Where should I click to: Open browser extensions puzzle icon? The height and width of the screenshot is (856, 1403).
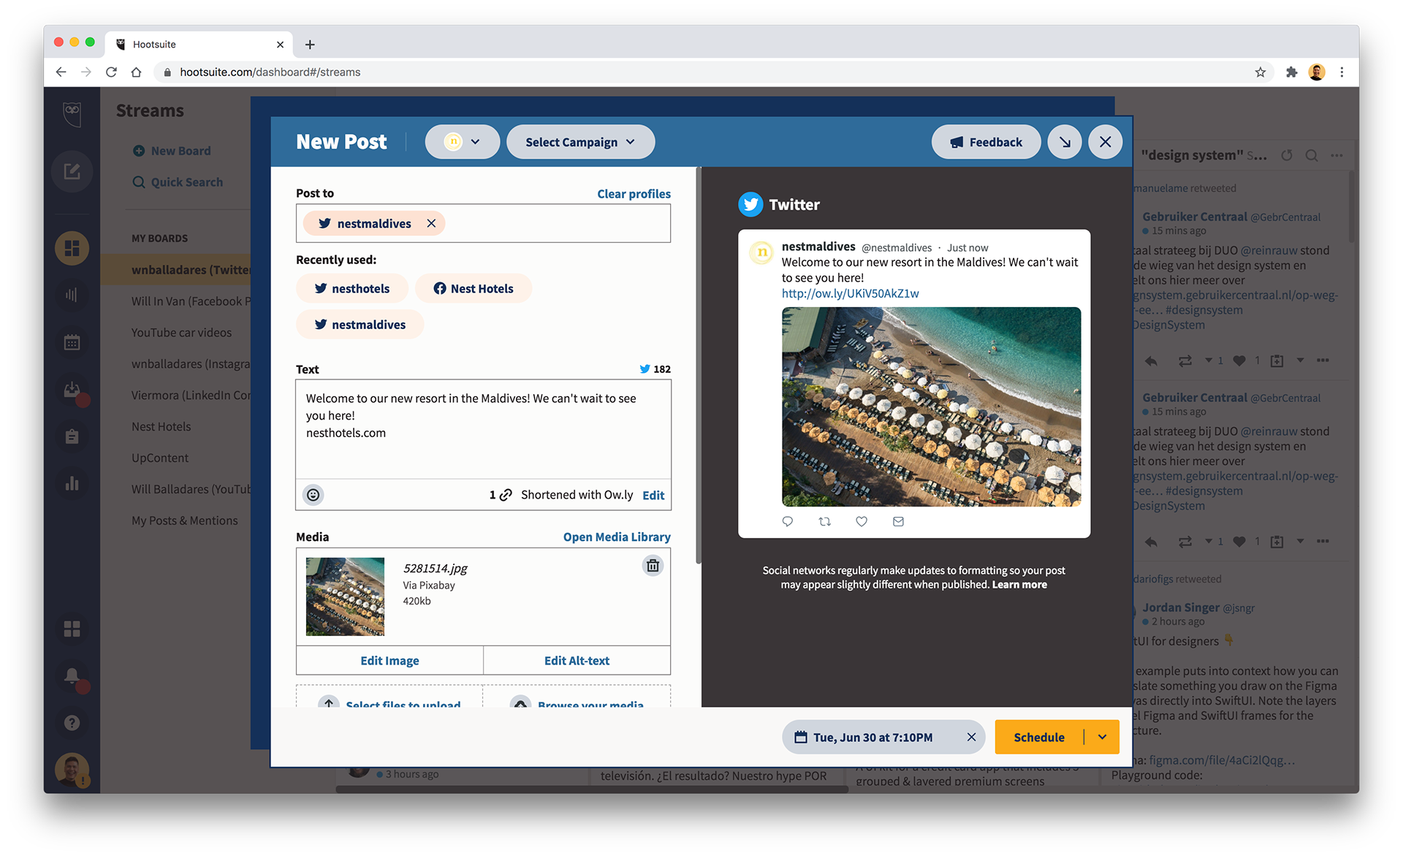[1291, 72]
